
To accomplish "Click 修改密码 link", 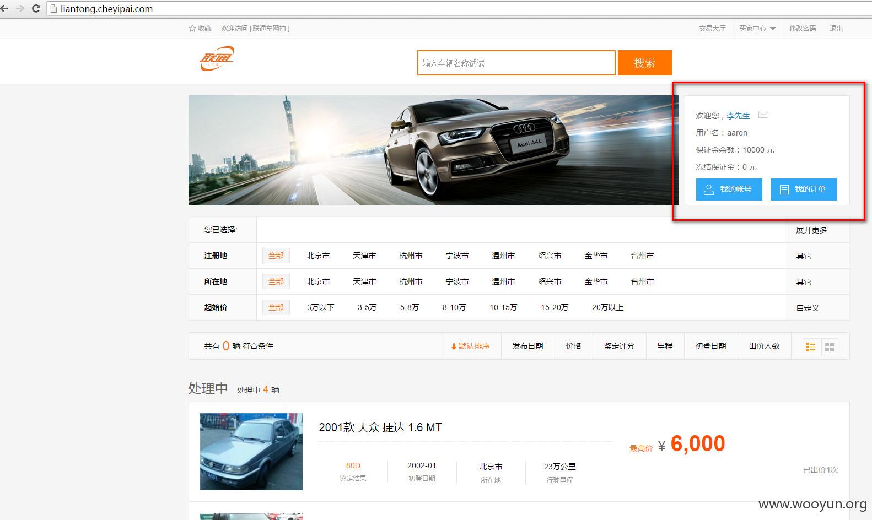I will (x=803, y=28).
